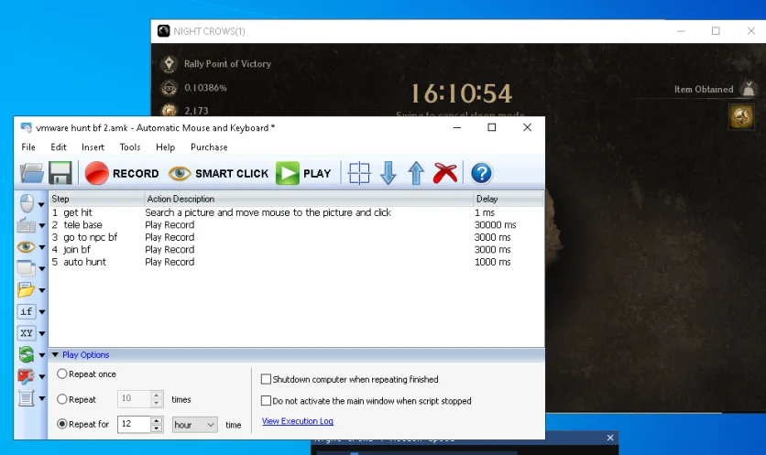Click the Action Description column header
The width and height of the screenshot is (766, 455).
309,199
